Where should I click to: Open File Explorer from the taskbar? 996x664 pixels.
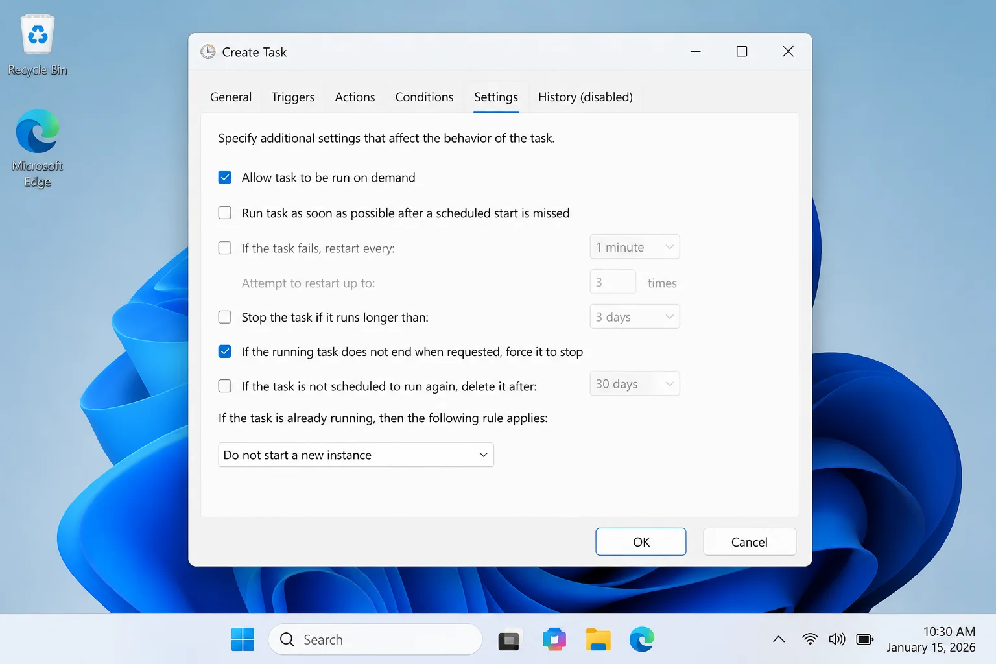coord(598,639)
